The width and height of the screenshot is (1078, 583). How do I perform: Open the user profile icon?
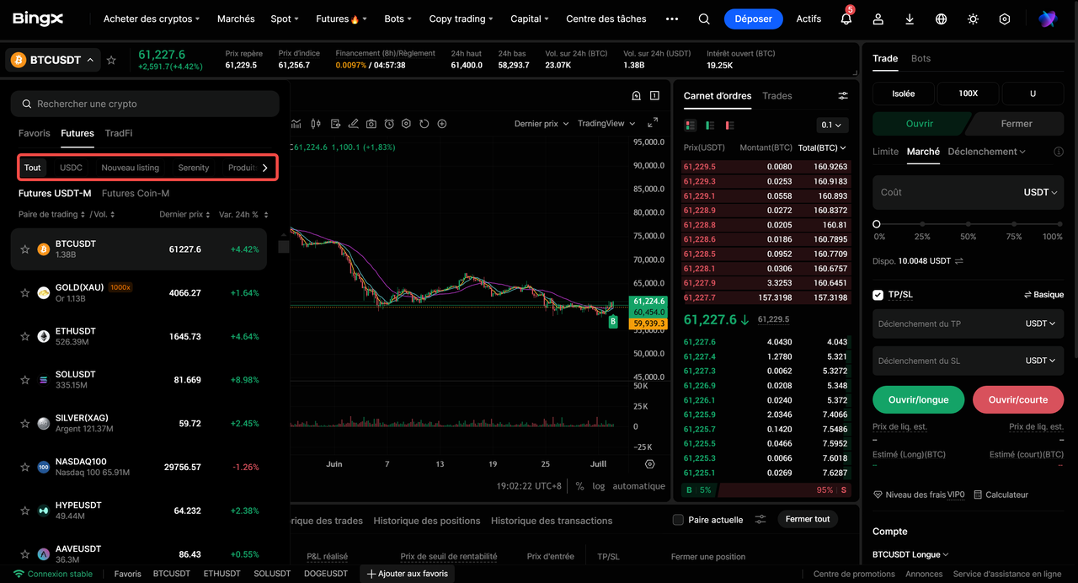tap(878, 19)
